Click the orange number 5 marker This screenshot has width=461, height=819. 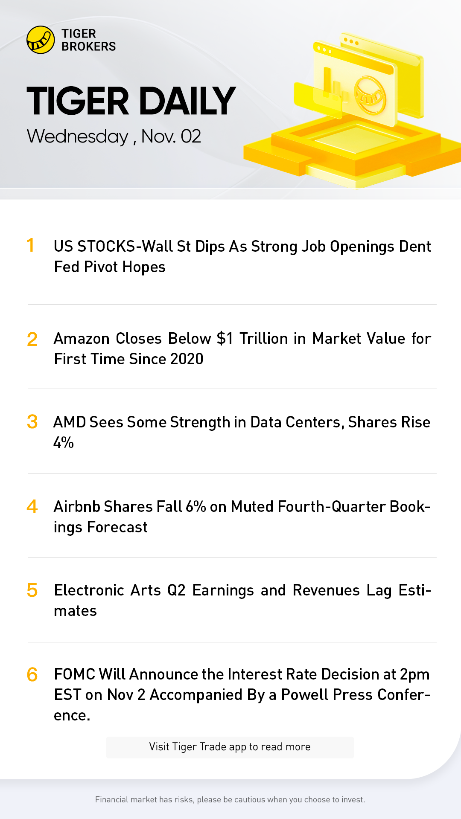(32, 591)
